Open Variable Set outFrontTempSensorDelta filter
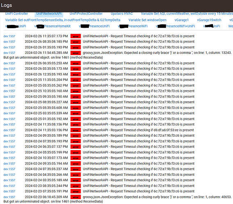233x204 pixels. [x=63, y=20]
